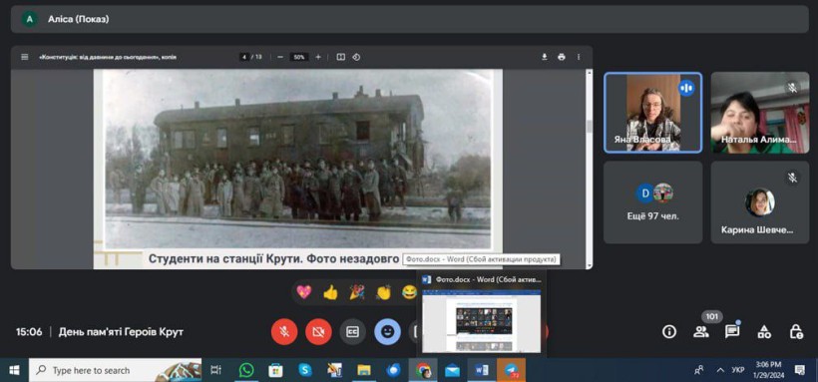Send the thumbs up reaction
Viewport: 818px width, 382px height.
[330, 292]
